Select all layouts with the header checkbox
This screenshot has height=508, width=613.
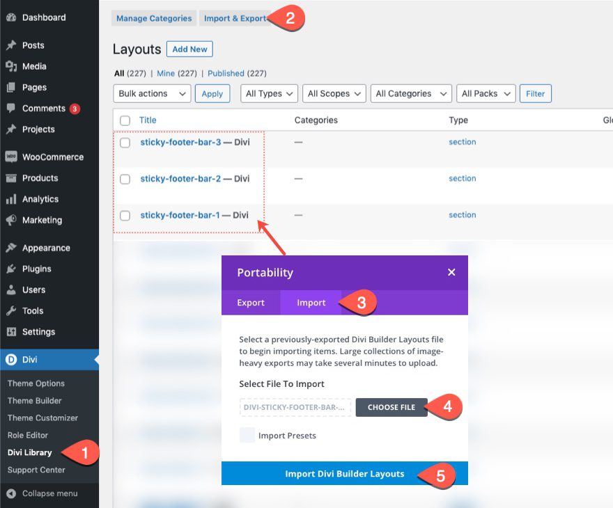tap(125, 119)
